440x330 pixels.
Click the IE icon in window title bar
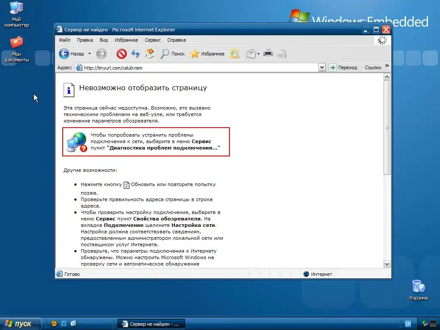59,29
